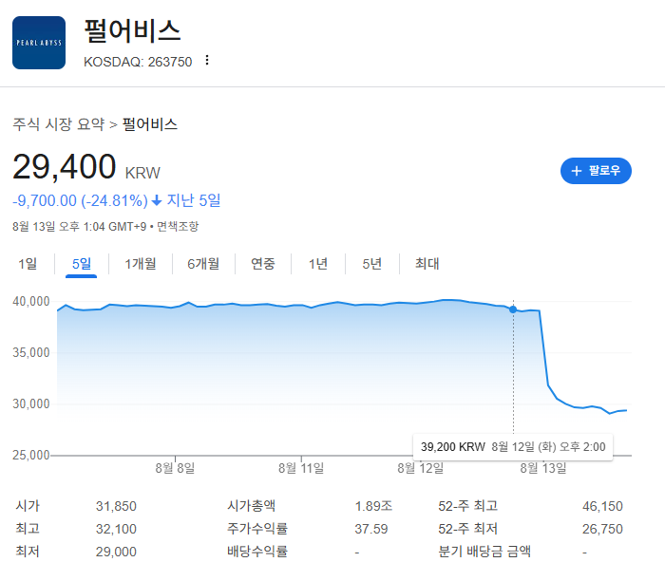Open the 주식 시장 요약 breadcrumb link

coord(59,124)
